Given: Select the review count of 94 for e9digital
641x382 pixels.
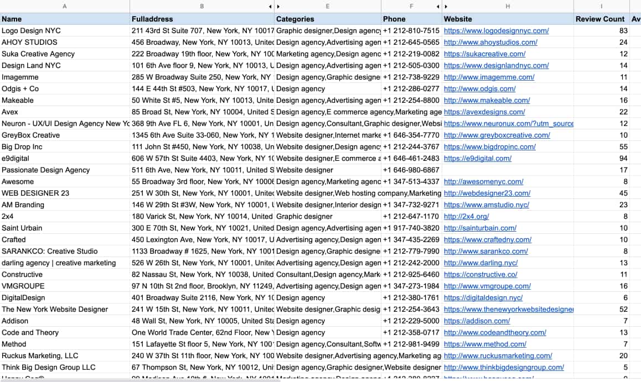Looking at the screenshot, I should (601, 158).
